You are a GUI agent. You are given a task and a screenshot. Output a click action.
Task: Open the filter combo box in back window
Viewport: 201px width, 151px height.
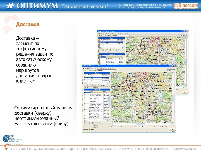click(x=121, y=36)
